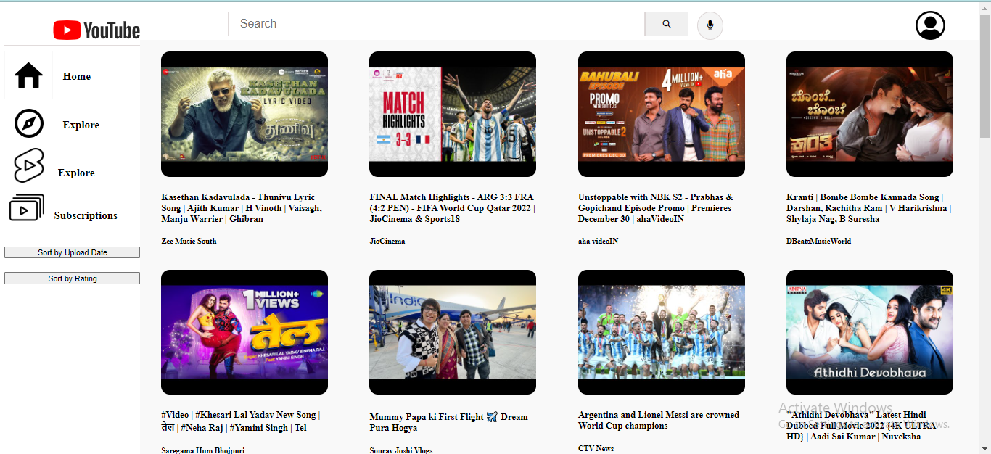The width and height of the screenshot is (991, 454).
Task: Click the Sort by Upload Date button
Action: point(72,252)
